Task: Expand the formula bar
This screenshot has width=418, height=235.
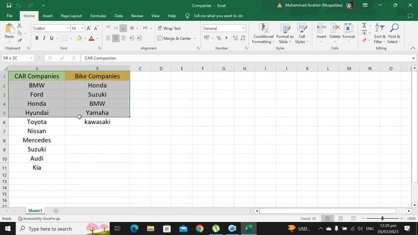Action: (x=413, y=58)
